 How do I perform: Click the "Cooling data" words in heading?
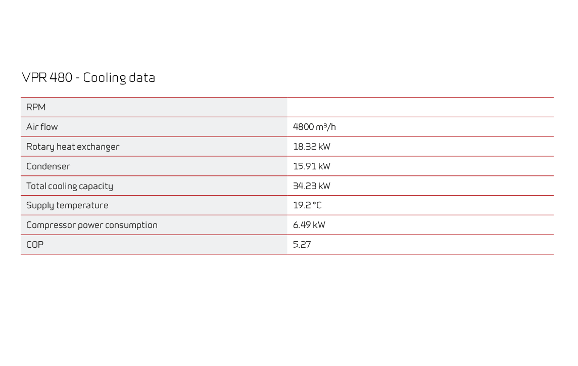pos(119,78)
